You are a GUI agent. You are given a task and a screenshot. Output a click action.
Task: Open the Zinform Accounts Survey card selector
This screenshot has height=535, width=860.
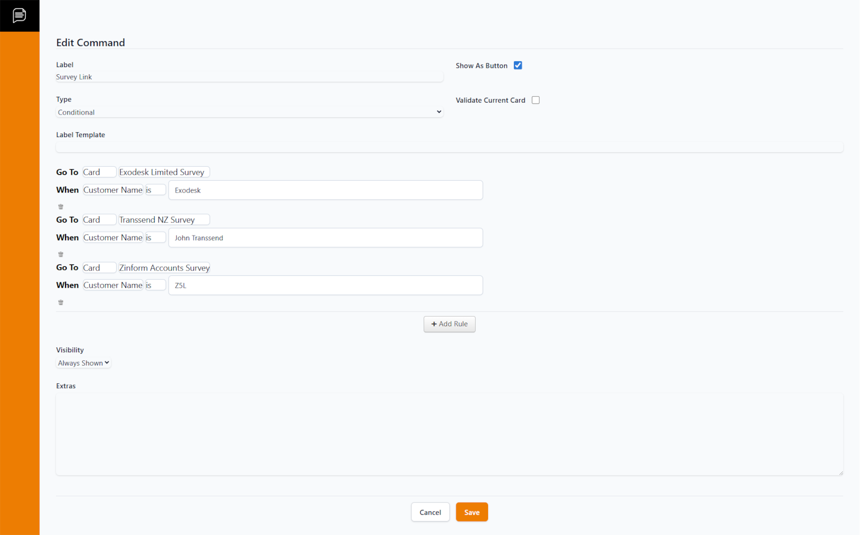click(x=163, y=268)
